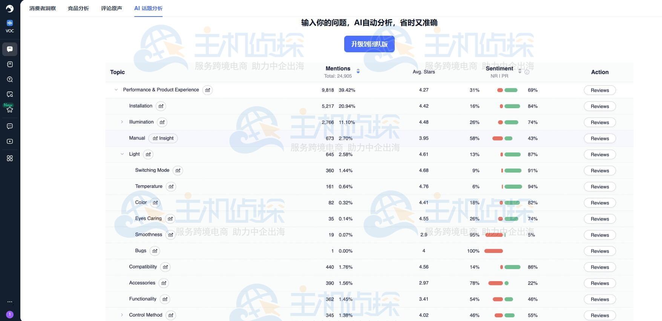Open trend chart icon next to Installation
Screen dimensions: 662x321
[161, 106]
